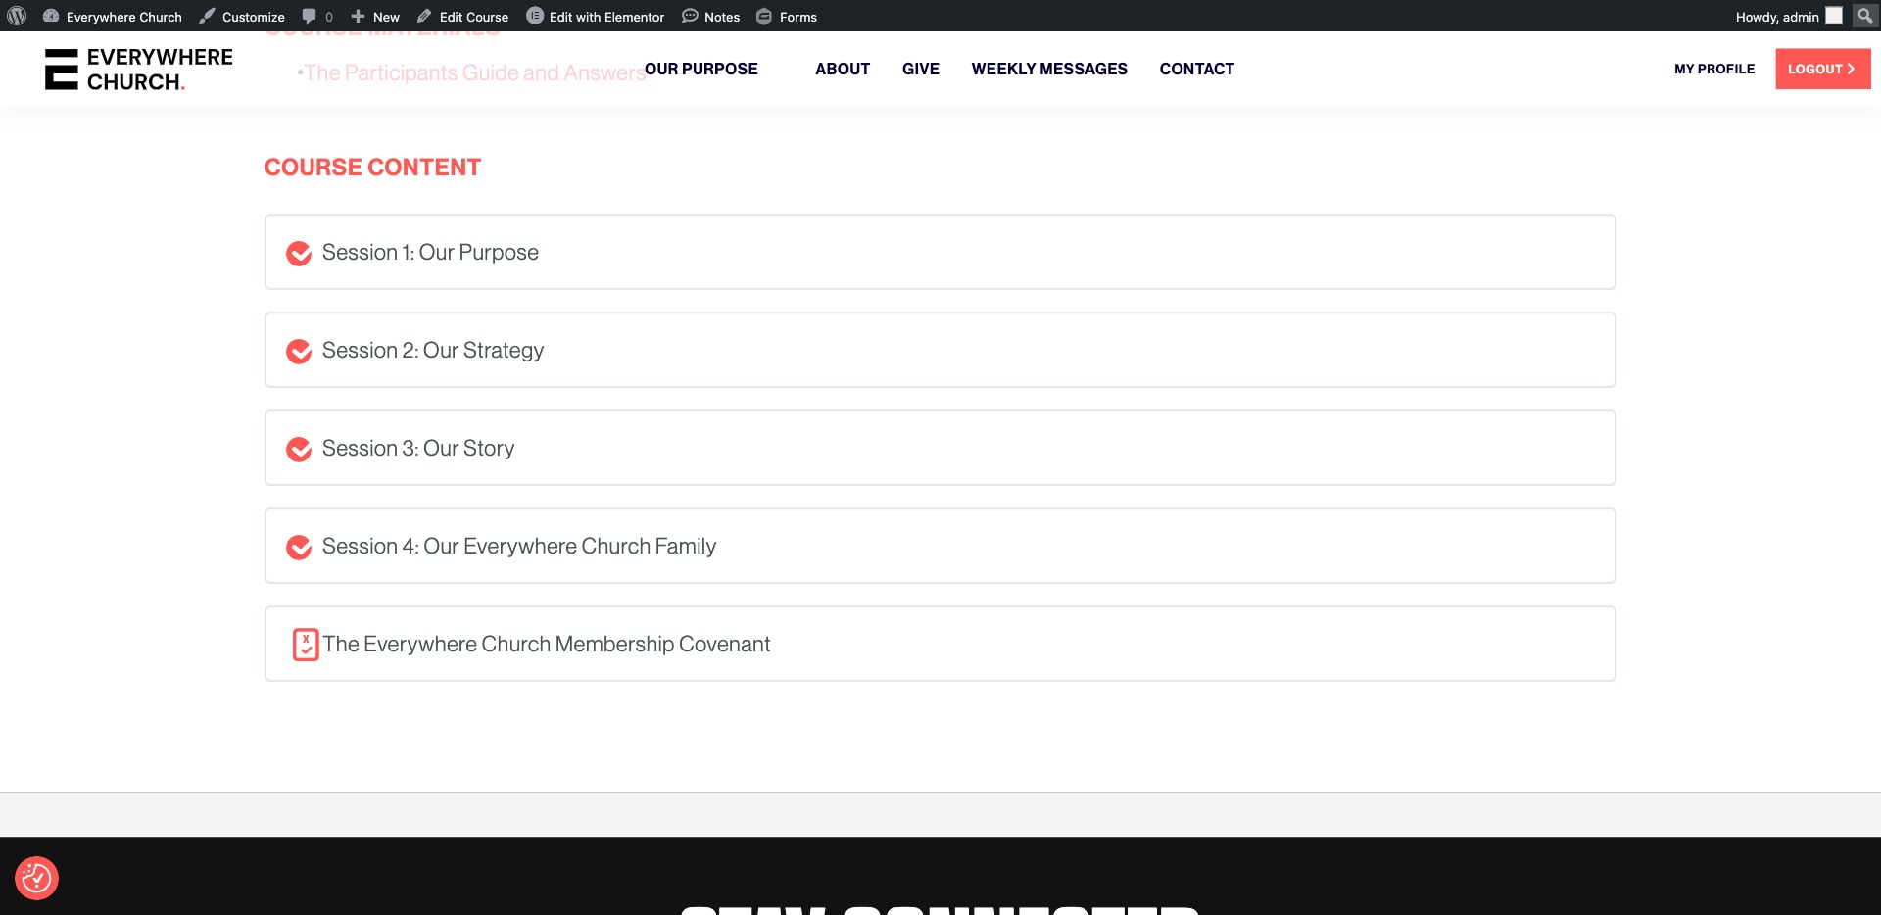Click the Course Content heading
The width and height of the screenshot is (1881, 915).
pos(372,168)
